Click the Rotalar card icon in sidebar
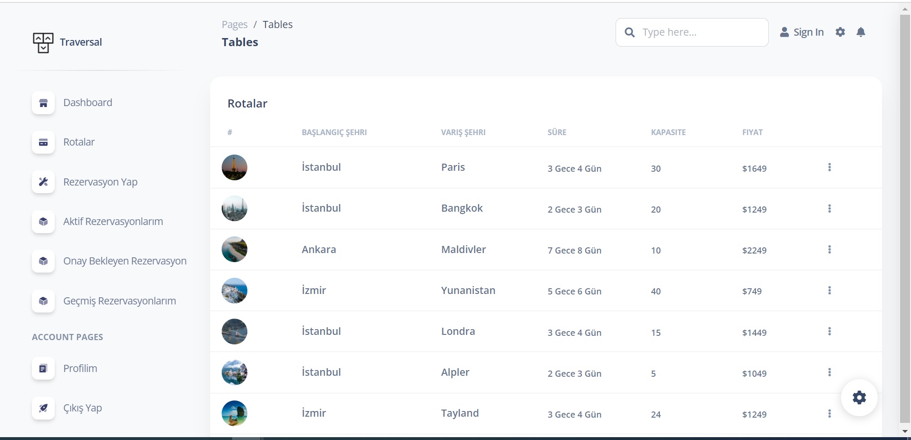This screenshot has height=440, width=911. click(x=43, y=142)
